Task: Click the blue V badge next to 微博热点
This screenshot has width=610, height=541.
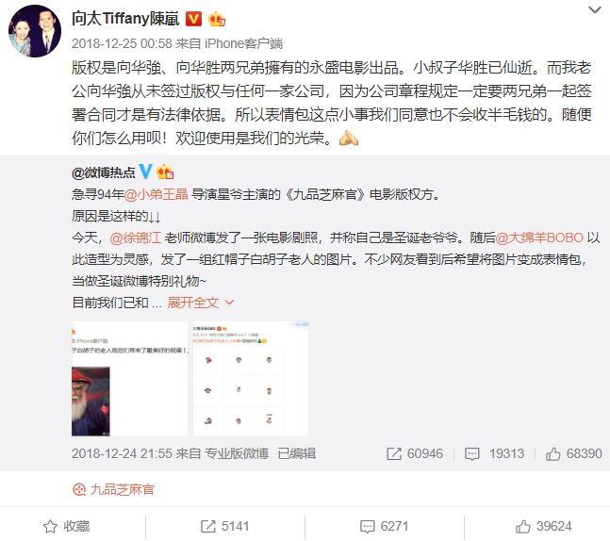Action: 145,172
